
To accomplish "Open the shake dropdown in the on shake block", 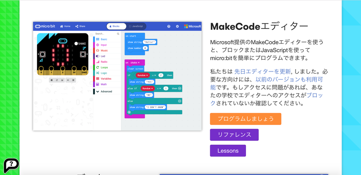I will (135, 62).
